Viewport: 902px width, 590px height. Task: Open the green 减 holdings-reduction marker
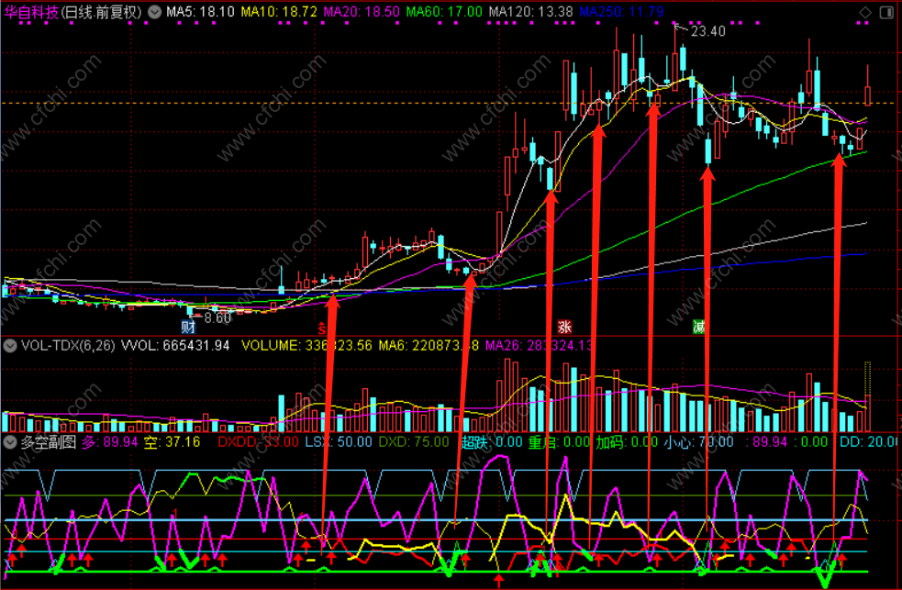[x=699, y=328]
